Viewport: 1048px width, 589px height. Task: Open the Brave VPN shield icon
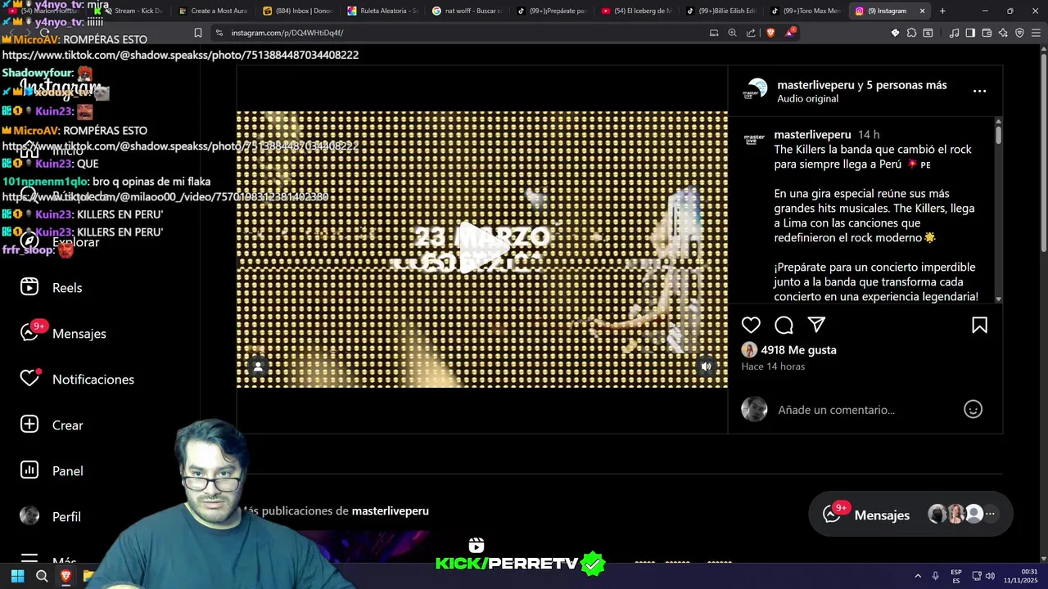pos(1019,33)
